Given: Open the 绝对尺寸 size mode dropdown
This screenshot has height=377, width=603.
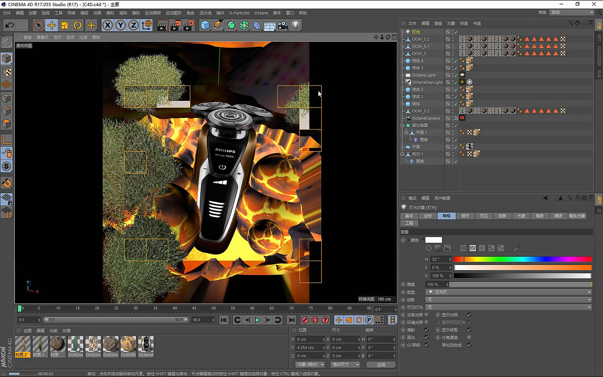Looking at the screenshot, I should tap(346, 365).
